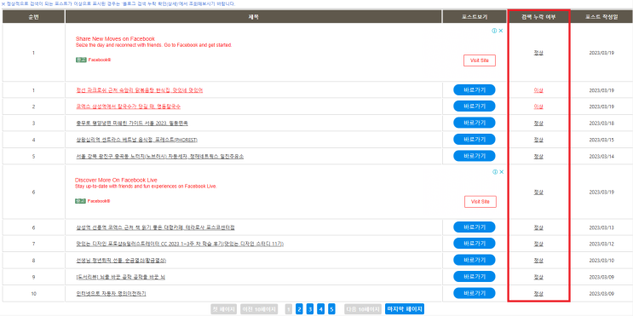Screen dimensions: 633x316
Task: Click the date 2023/03/18 cell
Action: point(601,124)
